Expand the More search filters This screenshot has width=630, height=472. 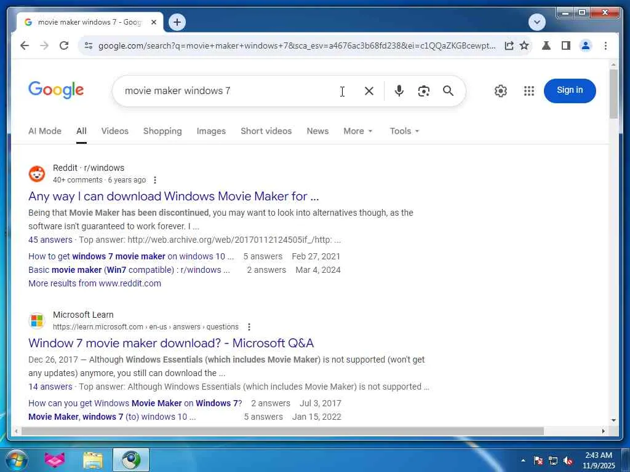click(x=357, y=132)
